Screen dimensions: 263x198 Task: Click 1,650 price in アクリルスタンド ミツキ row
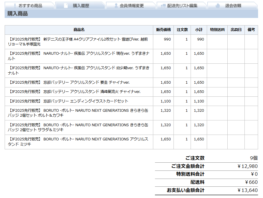pos(166,139)
